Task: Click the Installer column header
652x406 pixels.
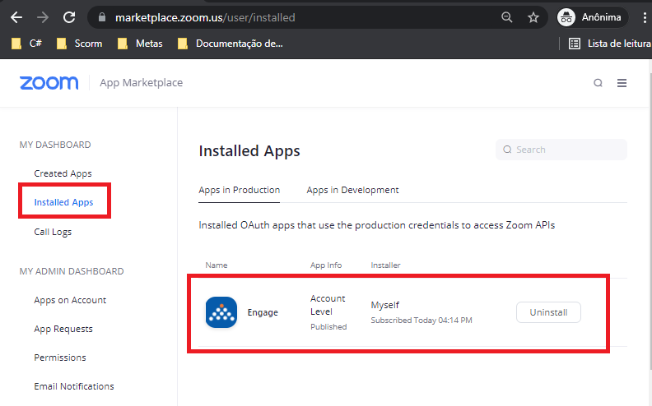Action: [385, 265]
